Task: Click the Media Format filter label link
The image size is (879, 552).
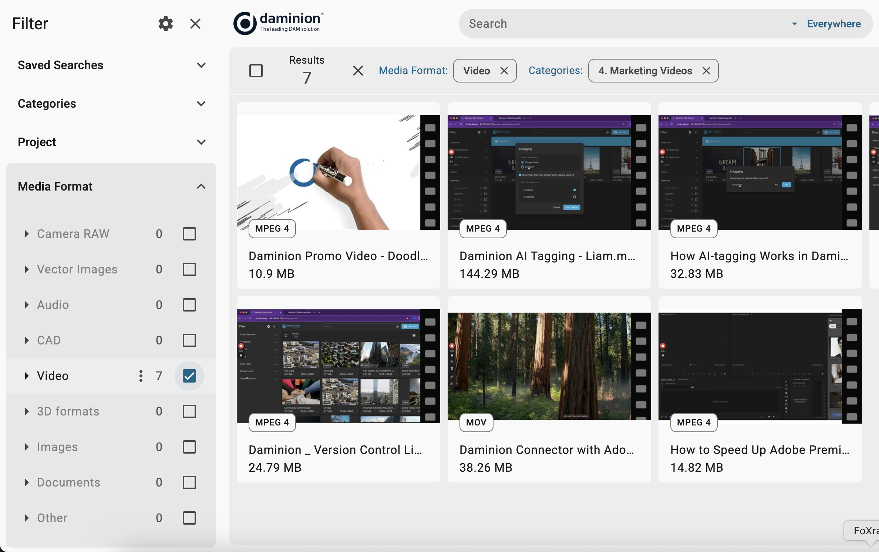Action: point(413,71)
